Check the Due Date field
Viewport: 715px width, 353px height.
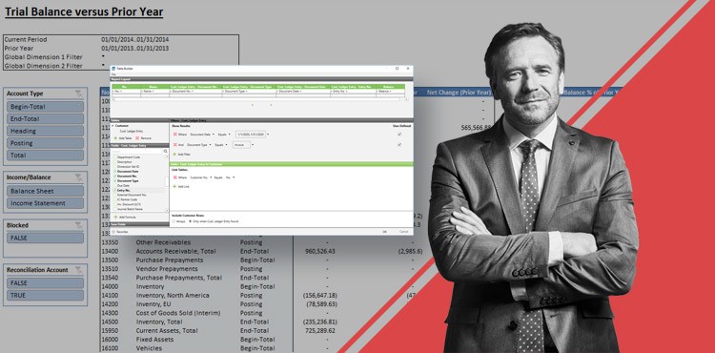(115, 186)
